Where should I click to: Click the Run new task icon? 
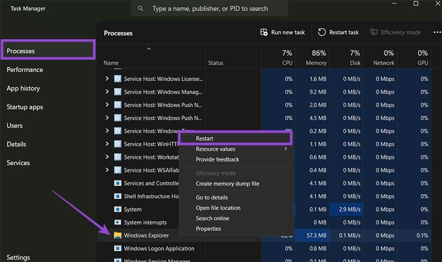264,32
